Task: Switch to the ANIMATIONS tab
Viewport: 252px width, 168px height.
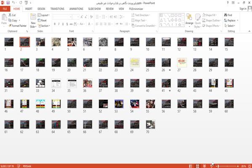Action: [x=76, y=9]
